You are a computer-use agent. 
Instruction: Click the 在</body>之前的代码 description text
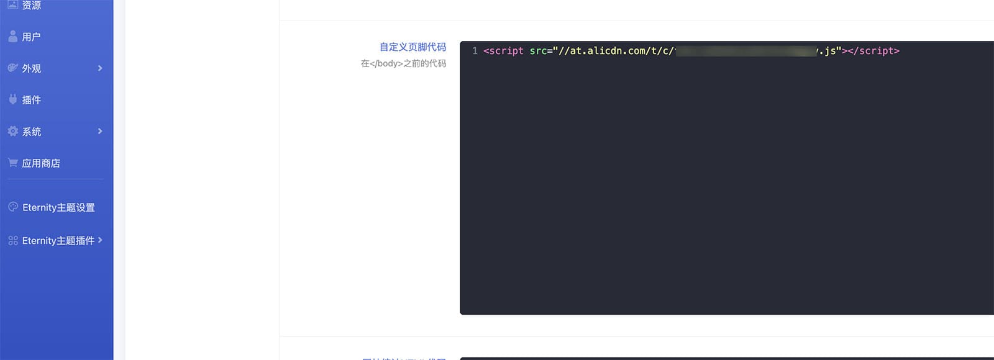click(403, 63)
